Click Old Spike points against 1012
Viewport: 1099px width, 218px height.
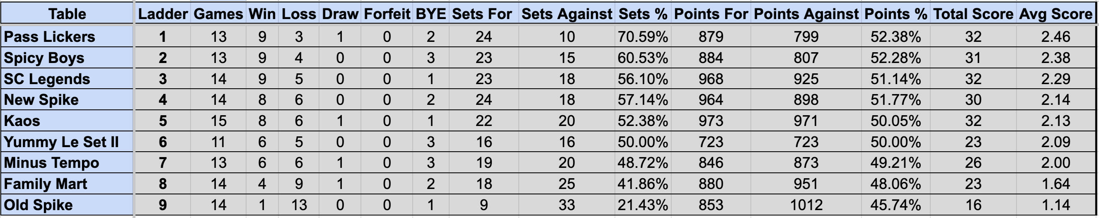(x=806, y=205)
